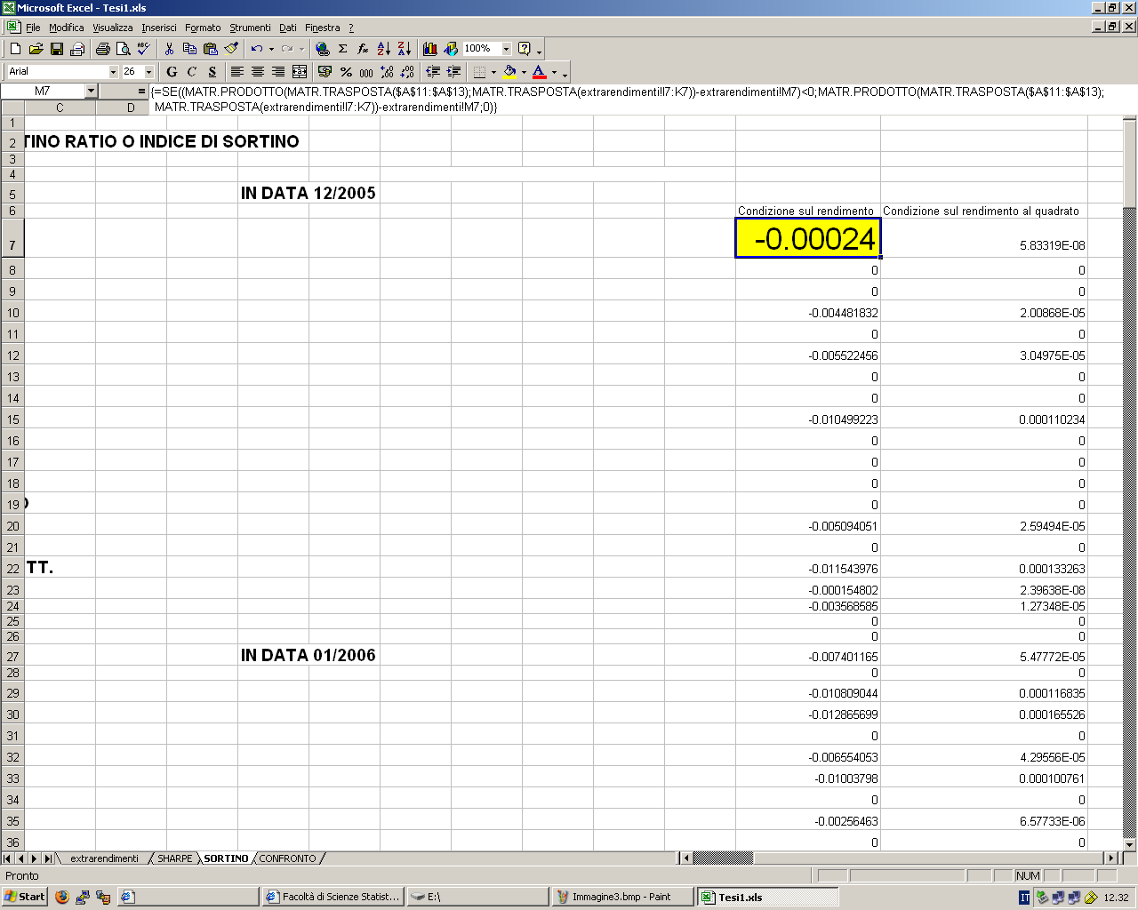This screenshot has height=910, width=1138.
Task: Switch to the SHARPE sheet tab
Action: 174,858
